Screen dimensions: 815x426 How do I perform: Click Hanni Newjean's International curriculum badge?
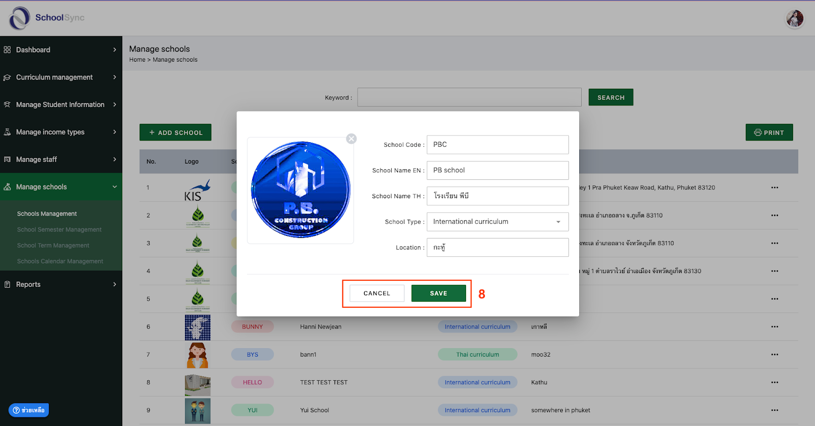[478, 327]
